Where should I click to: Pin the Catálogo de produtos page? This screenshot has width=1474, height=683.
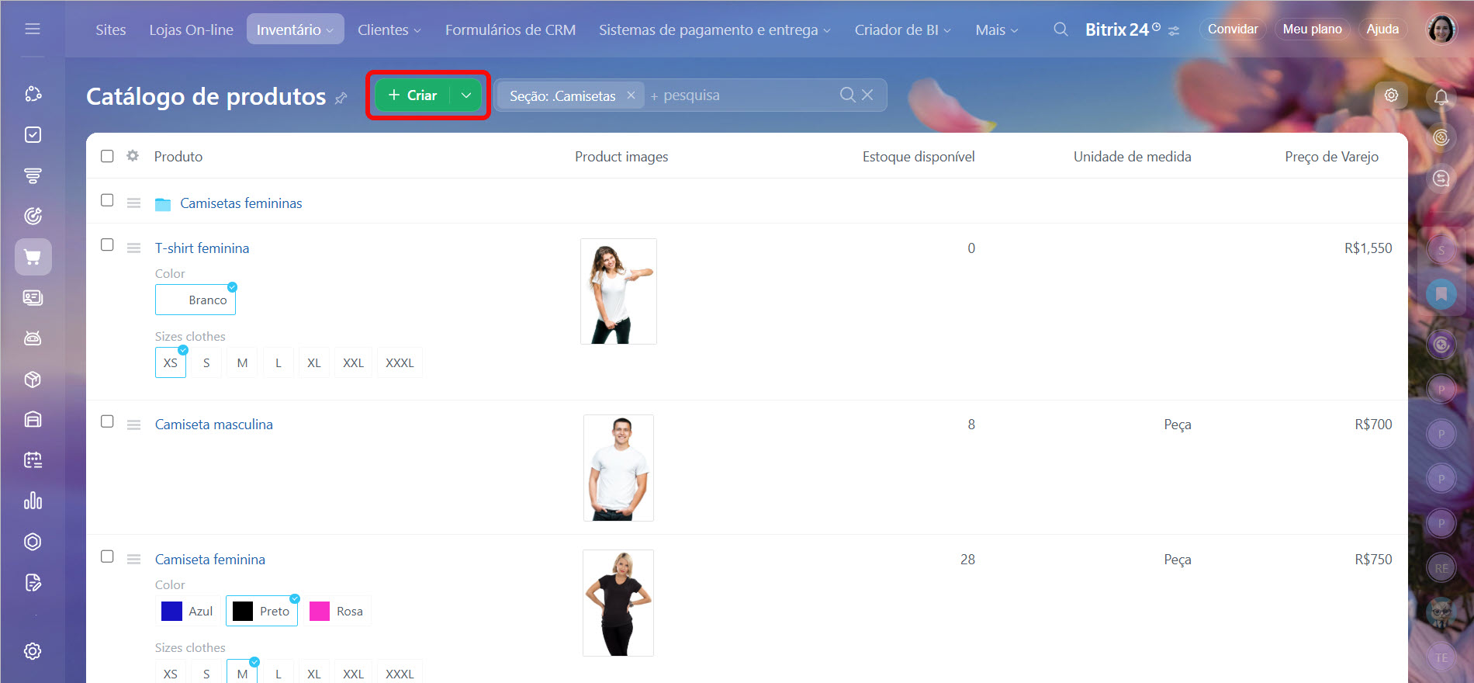[x=341, y=98]
